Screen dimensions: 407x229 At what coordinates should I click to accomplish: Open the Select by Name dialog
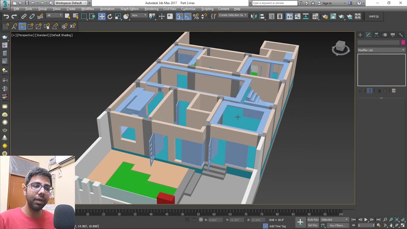click(76, 17)
